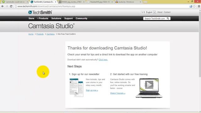Go back to the previous page

tap(3, 6)
